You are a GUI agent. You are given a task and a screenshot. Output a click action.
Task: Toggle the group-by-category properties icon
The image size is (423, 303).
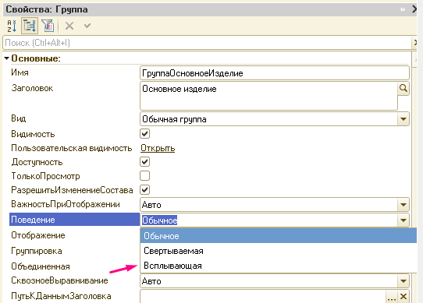coord(30,26)
